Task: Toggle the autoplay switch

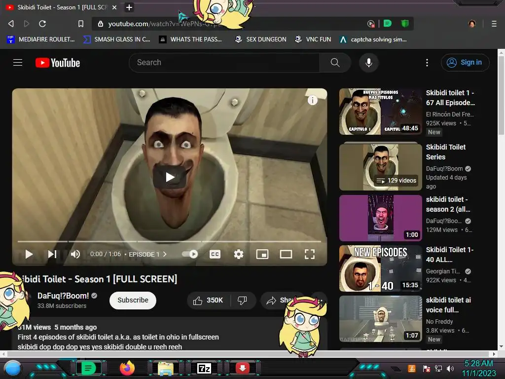Action: tap(190, 254)
